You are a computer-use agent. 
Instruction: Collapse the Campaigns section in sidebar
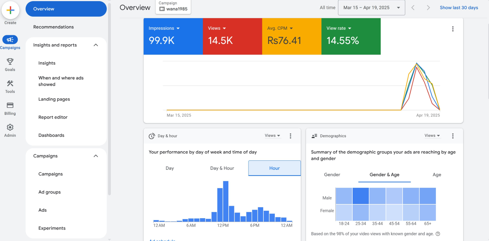coord(96,156)
